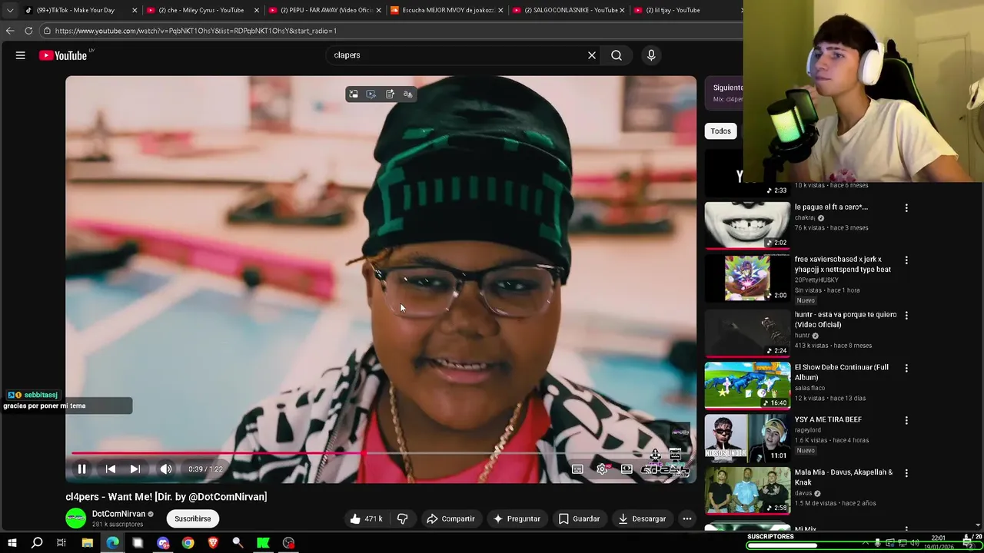Go back with the browser arrow

10,31
